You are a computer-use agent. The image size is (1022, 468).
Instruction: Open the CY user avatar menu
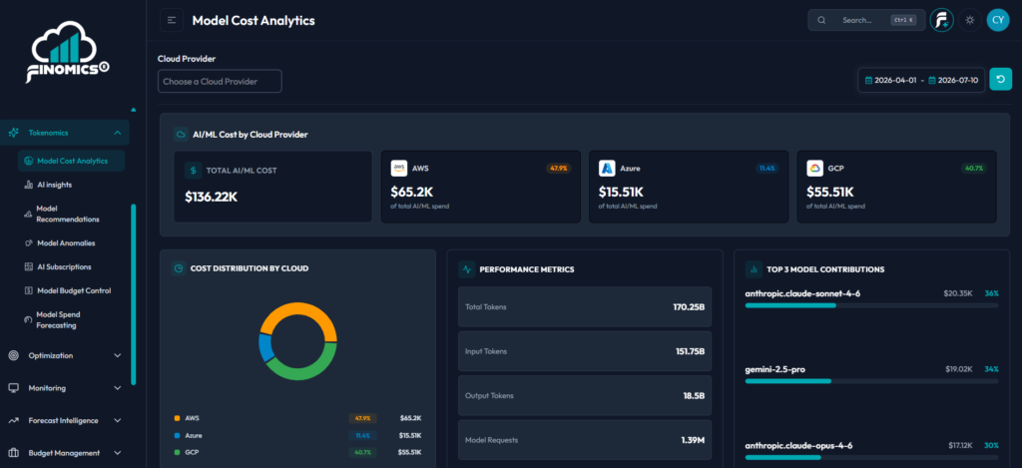coord(997,20)
